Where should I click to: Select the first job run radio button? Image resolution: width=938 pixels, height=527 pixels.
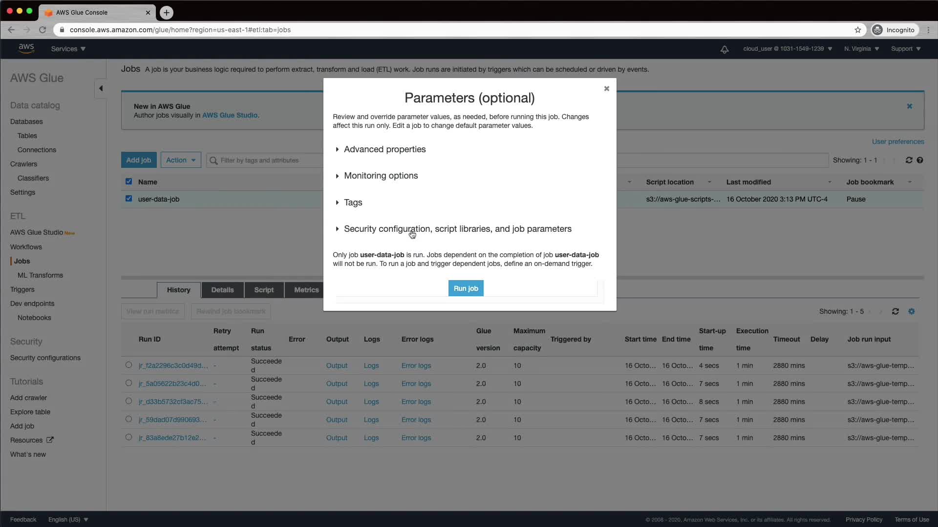128,365
